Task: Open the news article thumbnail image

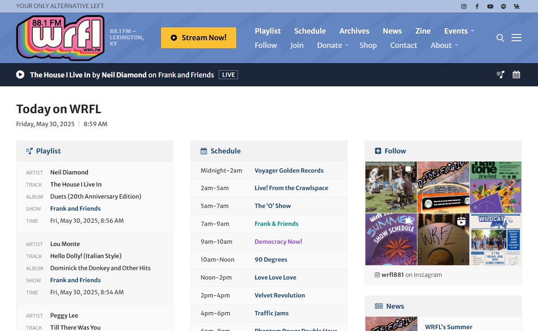Action: [x=391, y=324]
